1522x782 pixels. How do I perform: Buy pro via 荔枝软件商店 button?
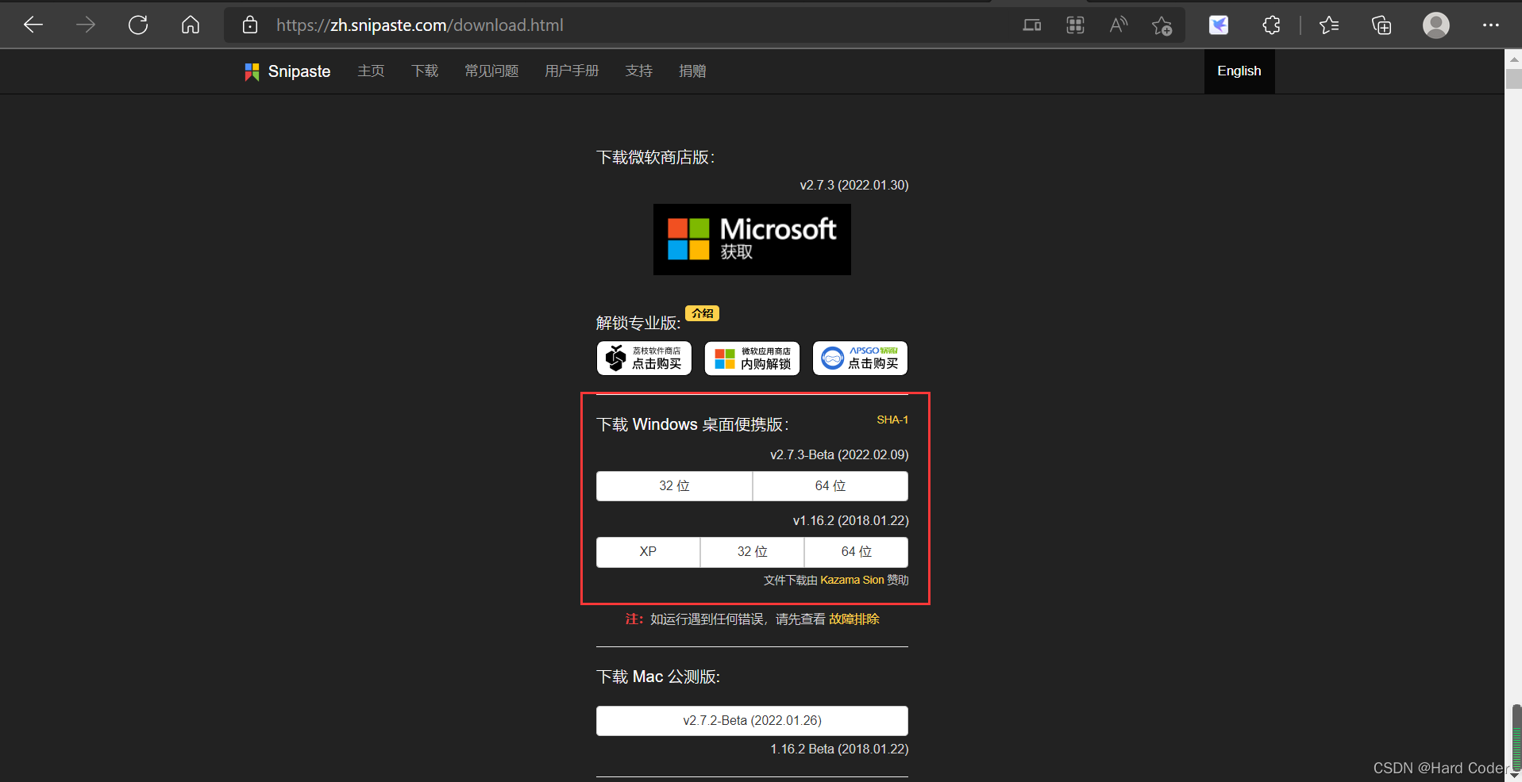click(644, 358)
